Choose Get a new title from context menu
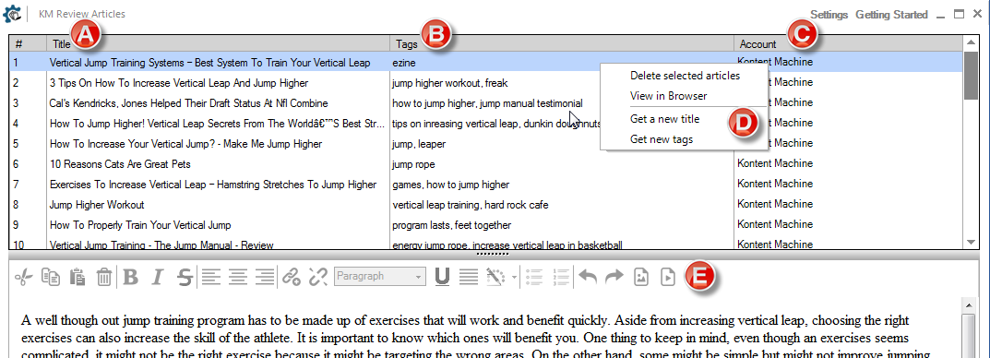The image size is (990, 358). pos(665,119)
